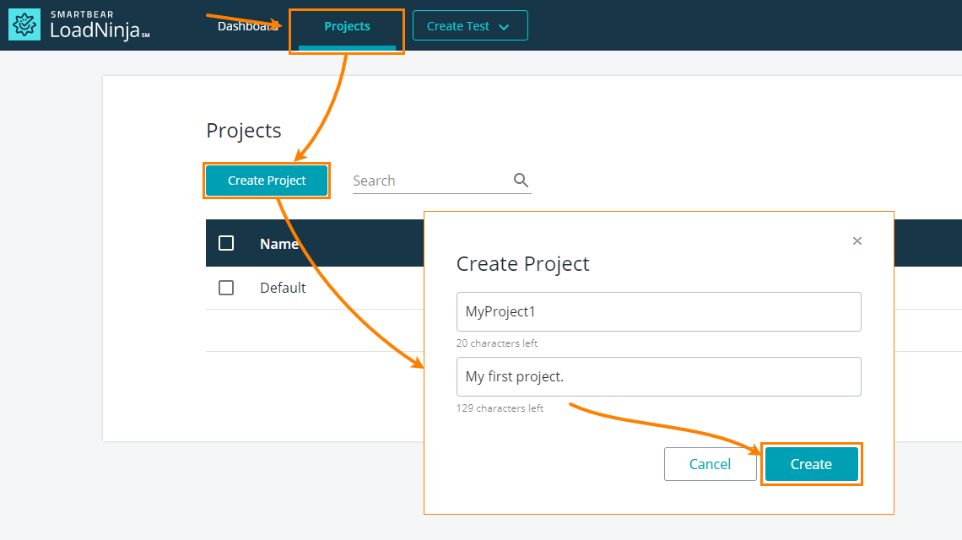Check the Default project checkbox
This screenshot has height=540, width=962.
coord(226,287)
